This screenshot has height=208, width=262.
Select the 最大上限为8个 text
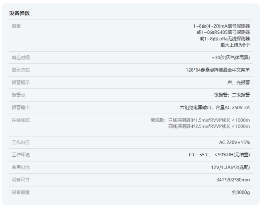tap(235, 45)
